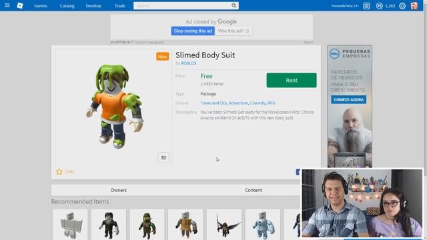Click the Slimed Body Suit title
This screenshot has height=240, width=427.
pyautogui.click(x=205, y=55)
